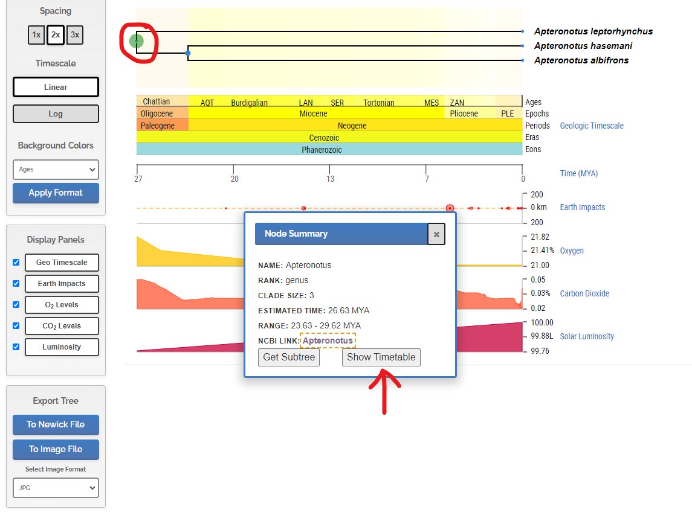Open the Time (MYA) link
Image resolution: width=692 pixels, height=521 pixels.
(579, 173)
